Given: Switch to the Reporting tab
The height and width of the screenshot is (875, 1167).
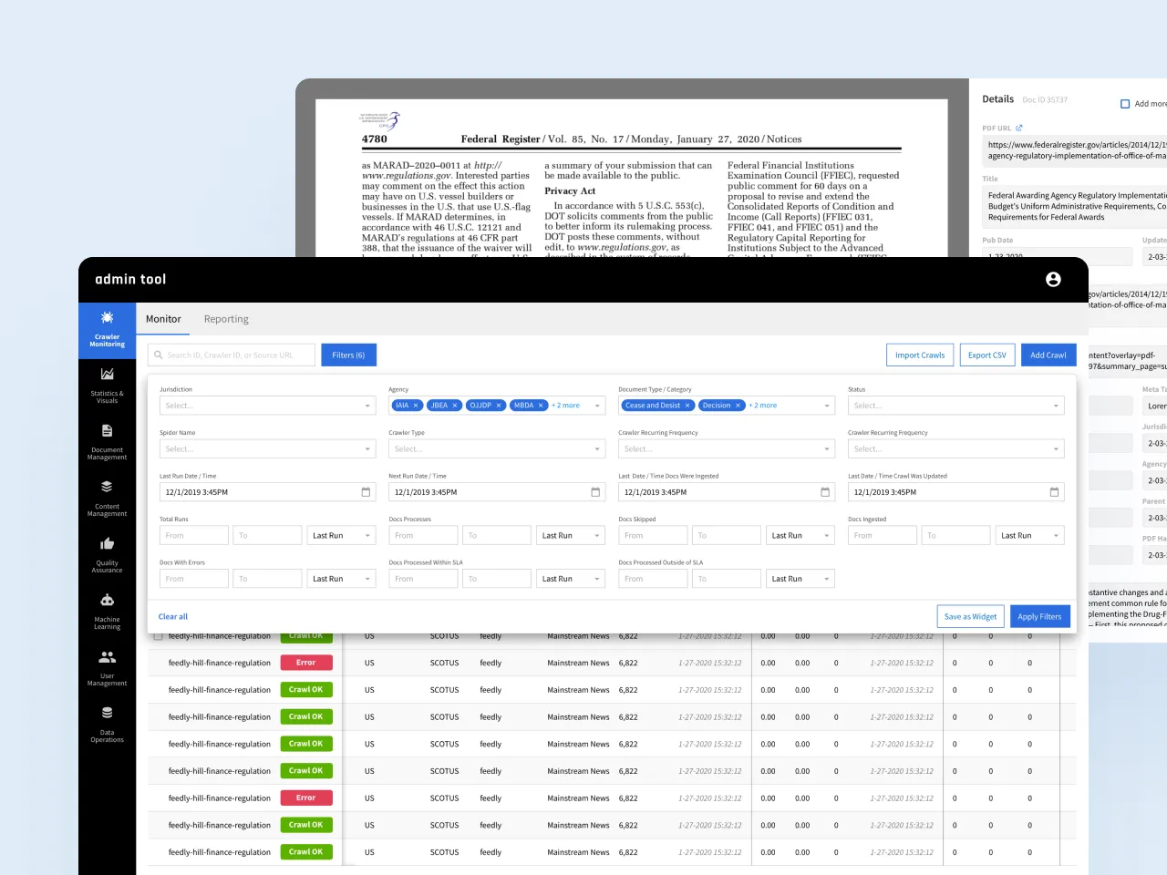Looking at the screenshot, I should click(226, 319).
